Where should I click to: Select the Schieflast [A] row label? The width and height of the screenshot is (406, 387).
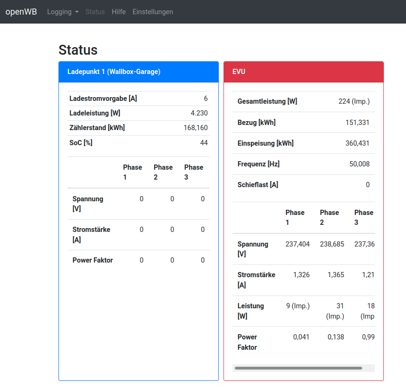pyautogui.click(x=257, y=185)
